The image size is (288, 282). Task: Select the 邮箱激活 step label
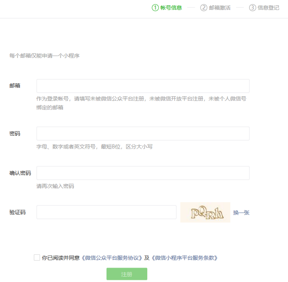(x=220, y=8)
